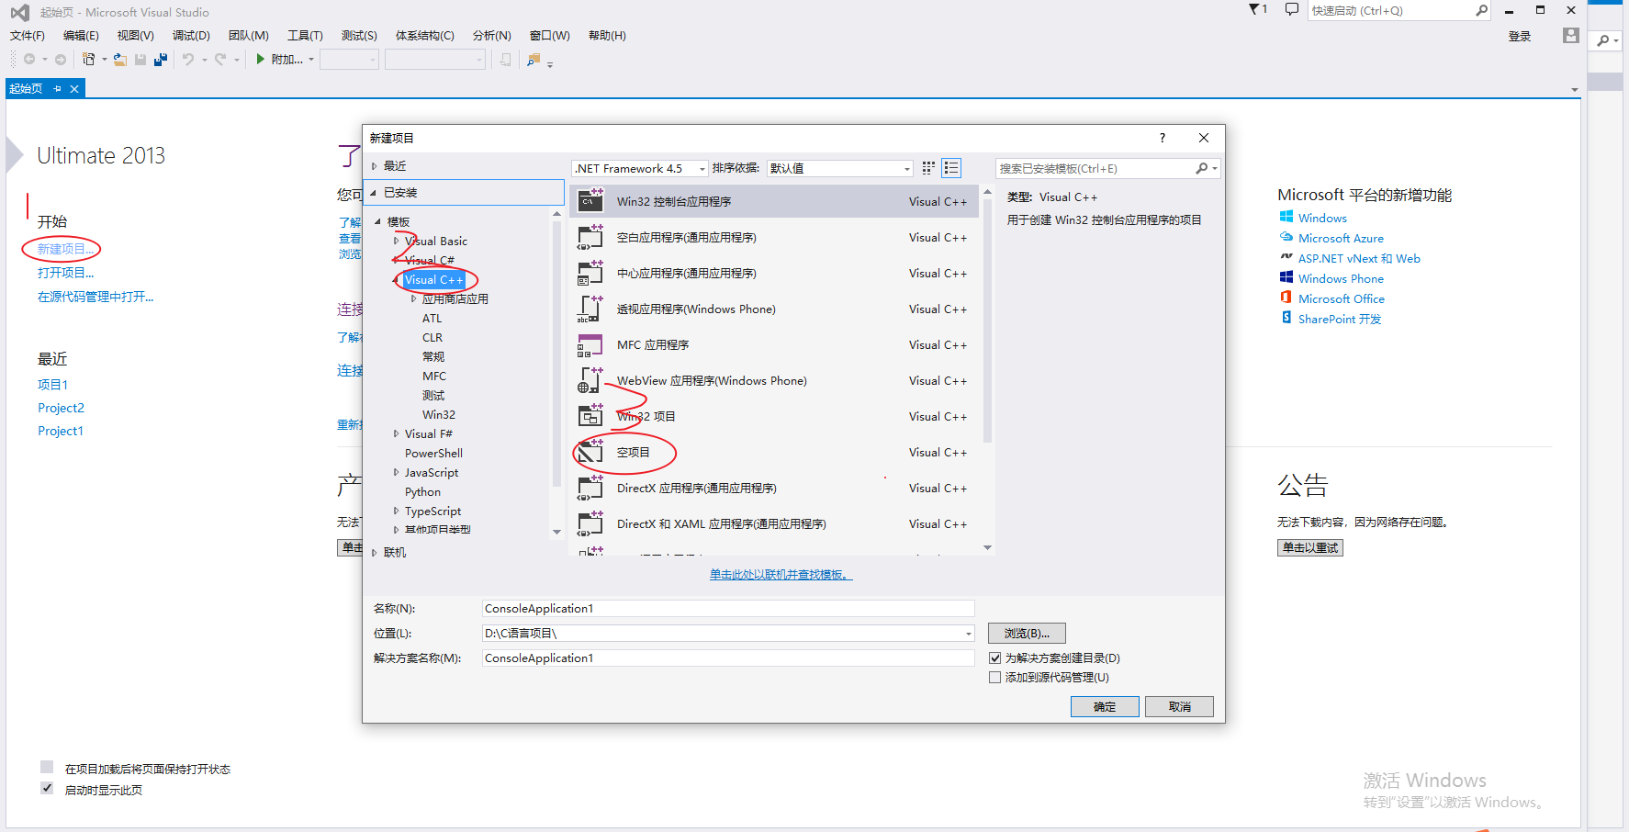Enable 添加到源代码管理 checkbox
Viewport: 1629px width, 832px height.
coord(994,678)
